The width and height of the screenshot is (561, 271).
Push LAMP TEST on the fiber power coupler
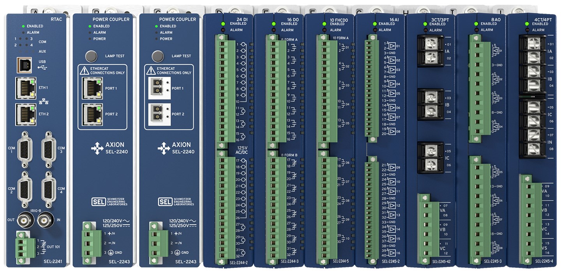[157, 56]
